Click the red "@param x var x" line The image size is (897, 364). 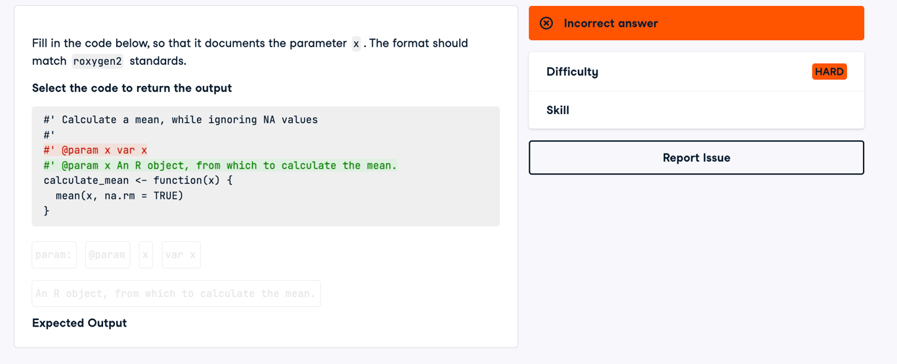(x=96, y=150)
